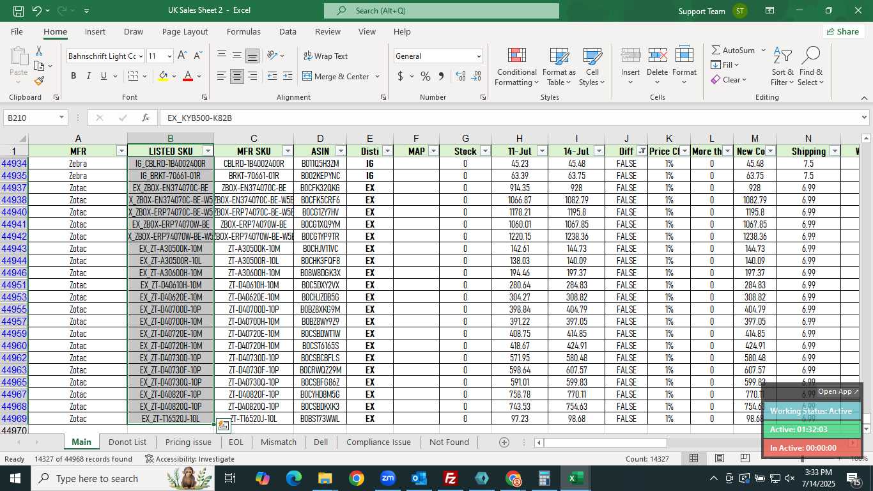
Task: Click the Paste Options icon below the selection
Action: pos(223,425)
